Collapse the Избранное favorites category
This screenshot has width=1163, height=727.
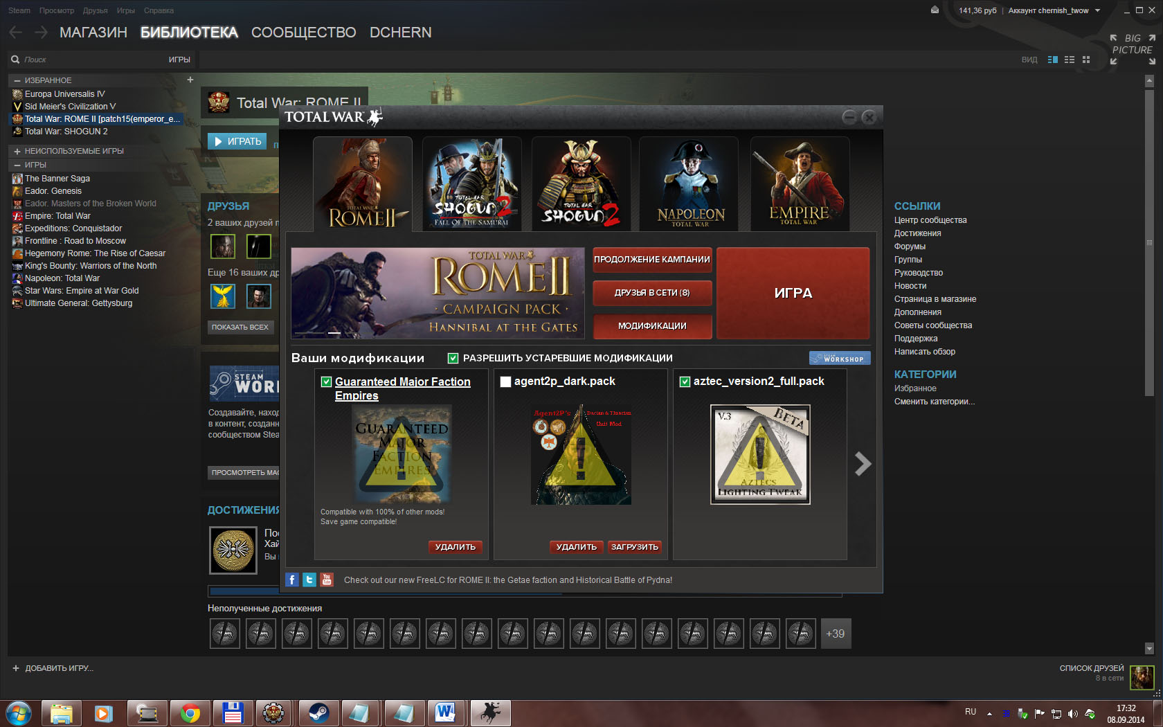point(17,80)
